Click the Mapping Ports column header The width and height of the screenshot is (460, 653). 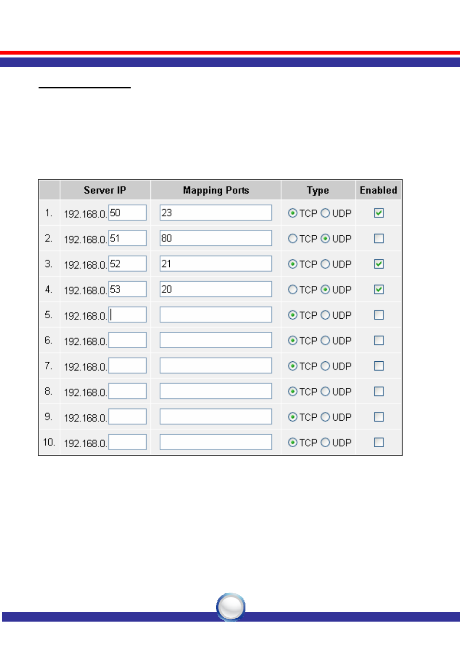(x=216, y=190)
